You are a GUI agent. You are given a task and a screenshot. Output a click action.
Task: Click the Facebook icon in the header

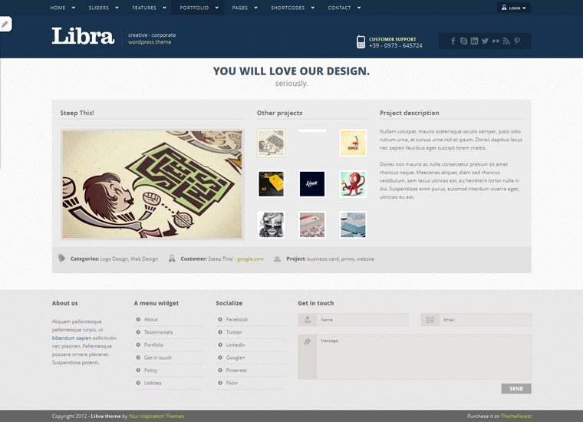click(x=453, y=41)
